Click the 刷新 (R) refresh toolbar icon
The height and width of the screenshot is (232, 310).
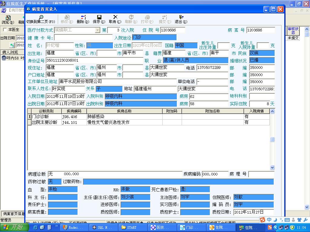click(x=131, y=19)
